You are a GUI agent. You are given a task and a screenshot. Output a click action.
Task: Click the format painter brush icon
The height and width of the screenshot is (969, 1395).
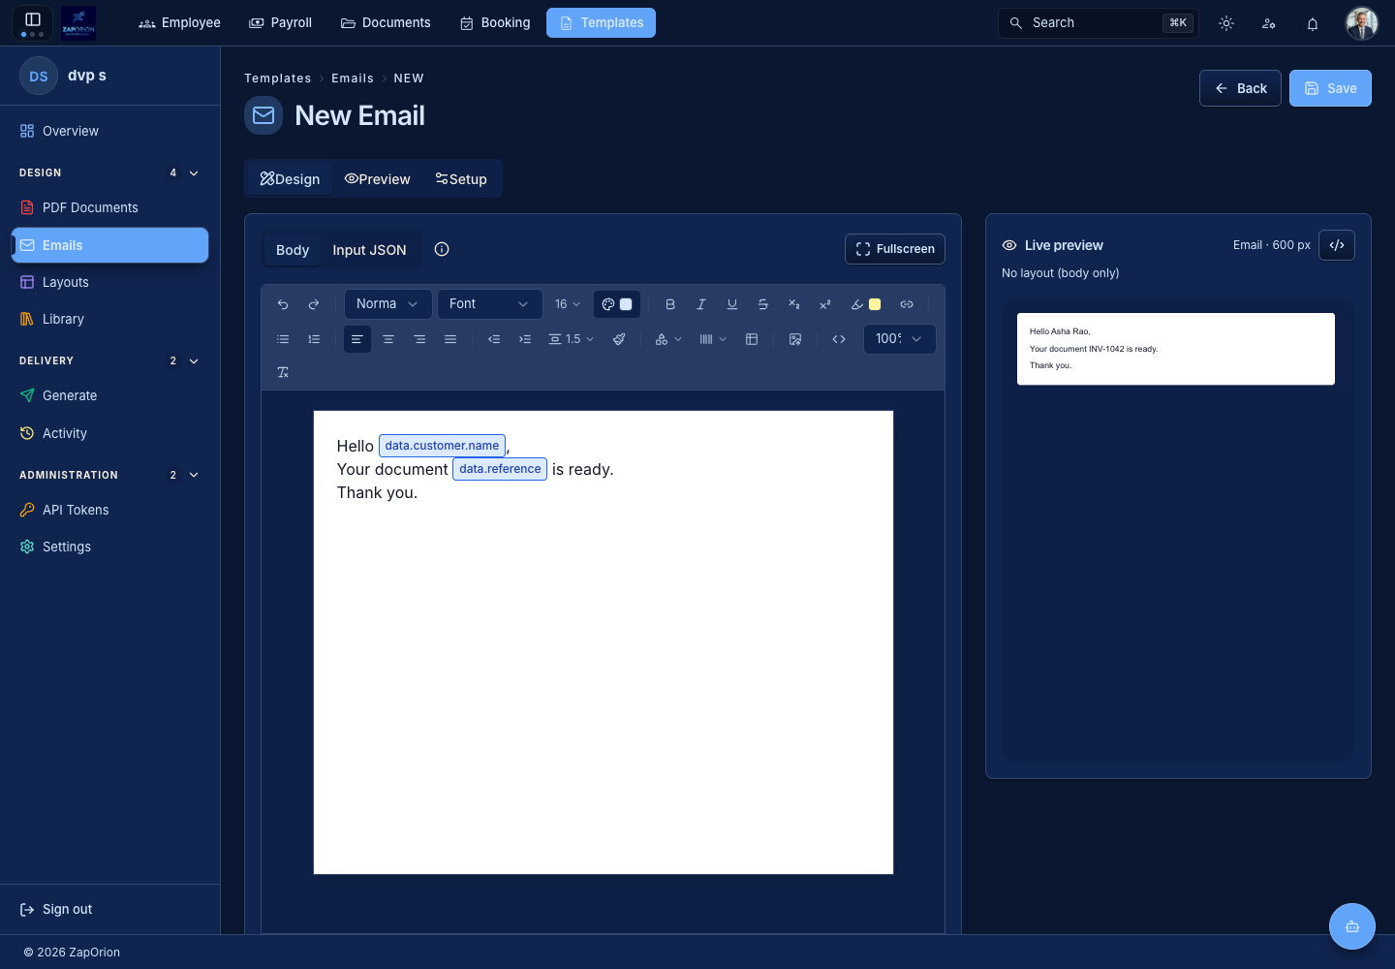point(619,339)
